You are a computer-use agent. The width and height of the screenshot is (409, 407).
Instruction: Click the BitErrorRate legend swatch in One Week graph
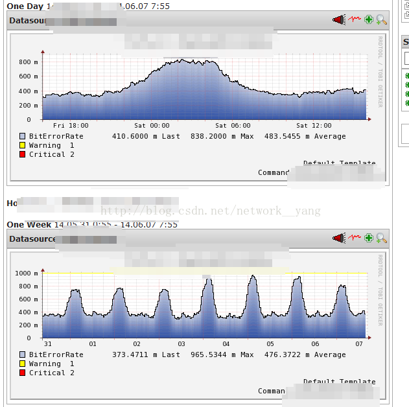click(x=23, y=355)
